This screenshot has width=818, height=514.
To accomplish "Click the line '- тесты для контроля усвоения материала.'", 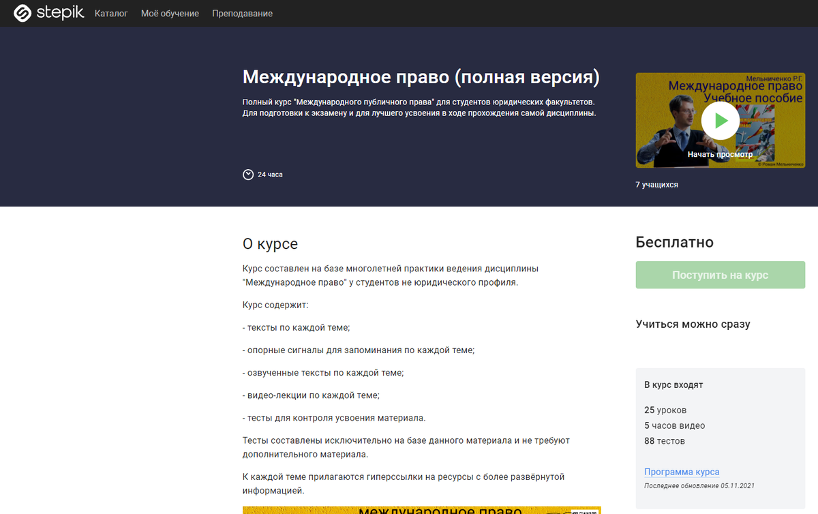I will coord(334,418).
